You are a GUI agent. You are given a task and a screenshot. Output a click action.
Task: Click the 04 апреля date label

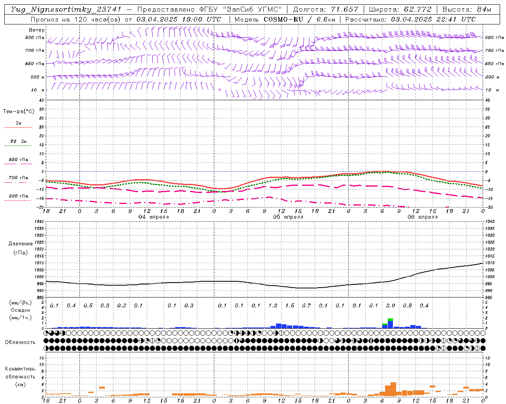(154, 217)
